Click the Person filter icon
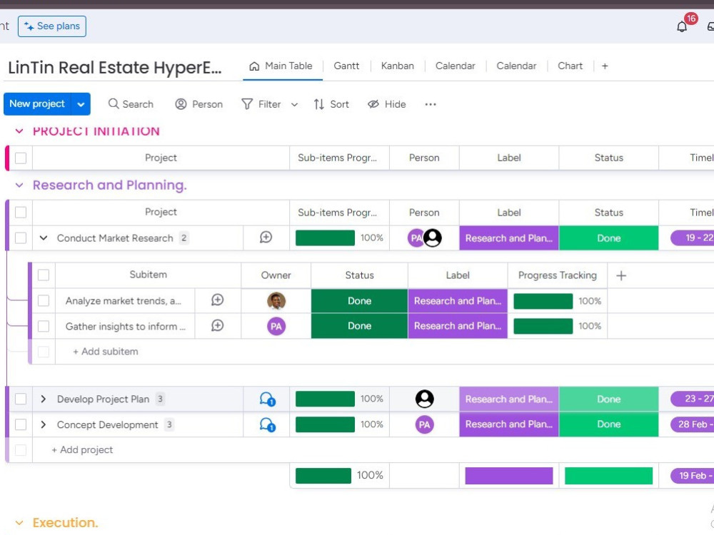 (181, 104)
